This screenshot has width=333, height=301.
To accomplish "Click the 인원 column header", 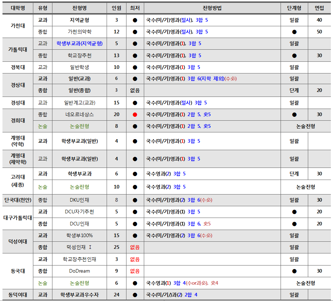I will [x=117, y=8].
